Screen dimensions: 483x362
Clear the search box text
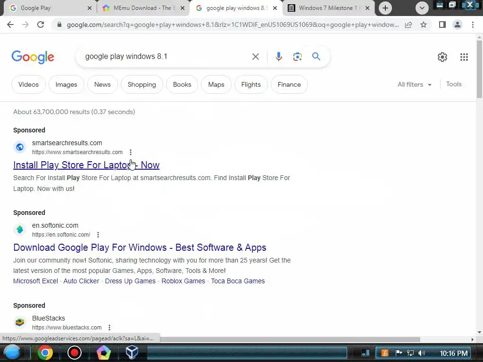pyautogui.click(x=255, y=57)
